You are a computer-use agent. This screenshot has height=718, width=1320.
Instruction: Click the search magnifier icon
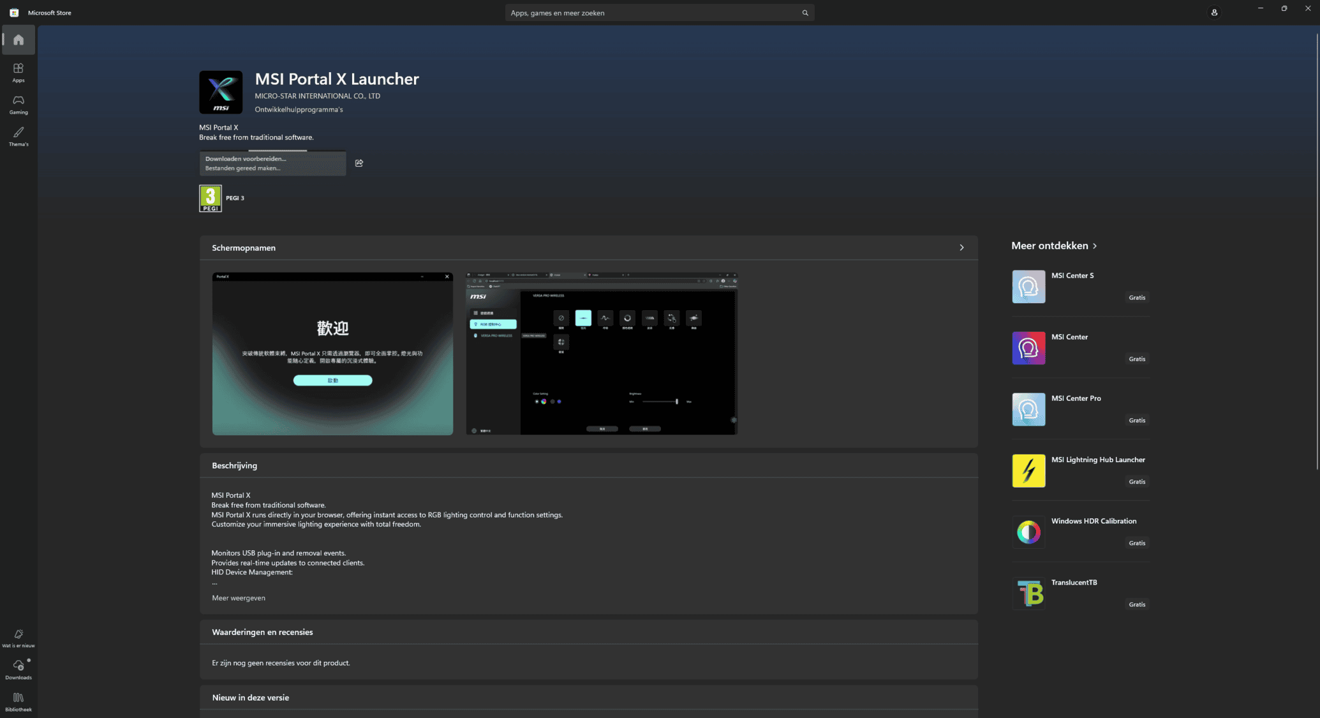pos(805,13)
